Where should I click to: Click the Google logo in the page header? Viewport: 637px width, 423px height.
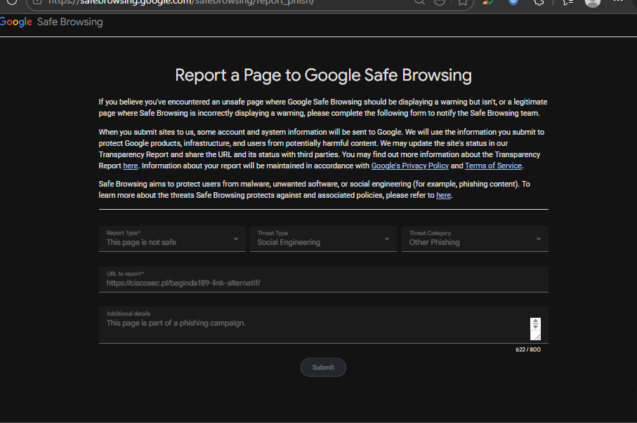tap(15, 22)
